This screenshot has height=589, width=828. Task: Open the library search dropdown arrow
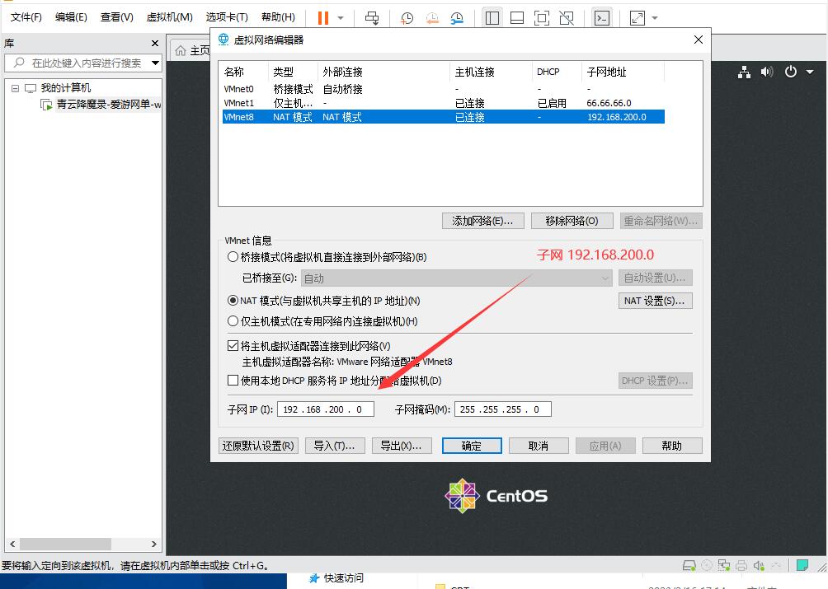pyautogui.click(x=155, y=63)
